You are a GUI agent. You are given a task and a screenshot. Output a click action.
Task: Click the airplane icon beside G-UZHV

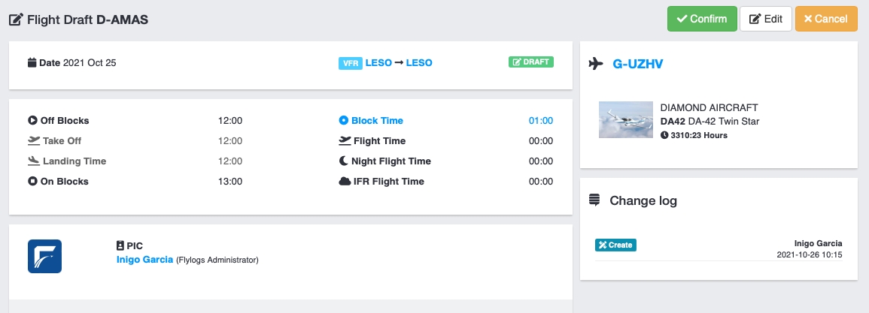[597, 64]
